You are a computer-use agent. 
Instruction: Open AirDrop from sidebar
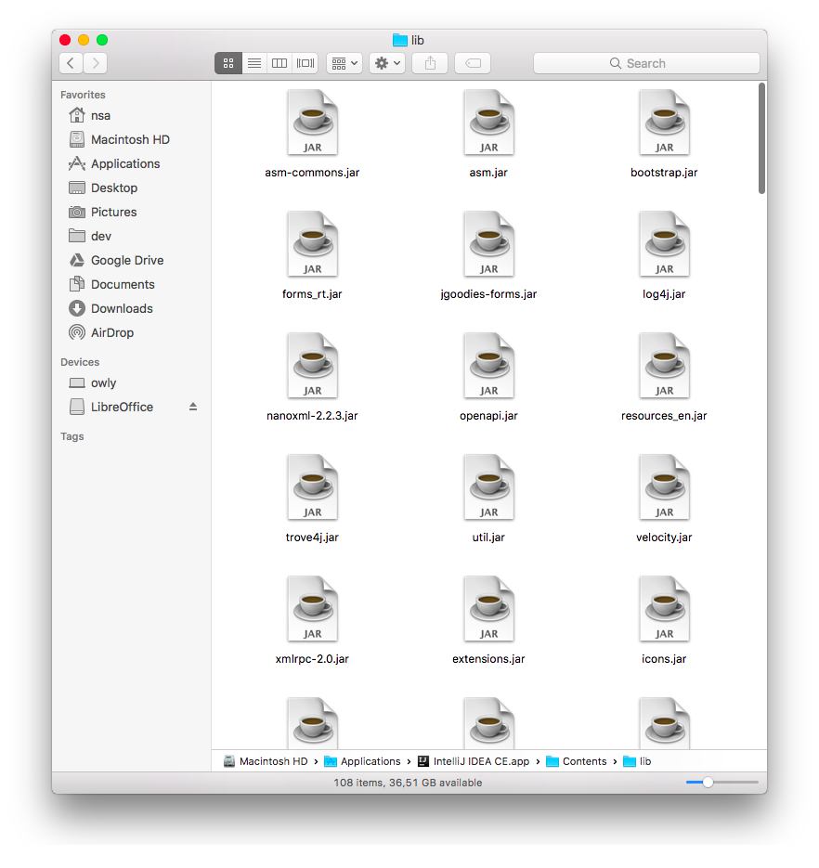point(131,332)
